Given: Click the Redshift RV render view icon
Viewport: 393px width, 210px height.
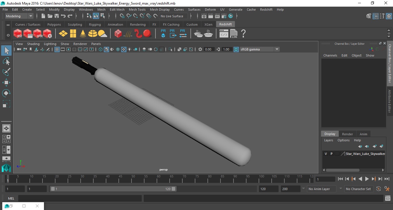Looking at the screenshot, I should pyautogui.click(x=18, y=33).
